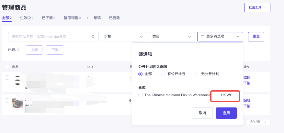
Task: Collapse the 更多筛选项 dropdown
Action: click(220, 37)
